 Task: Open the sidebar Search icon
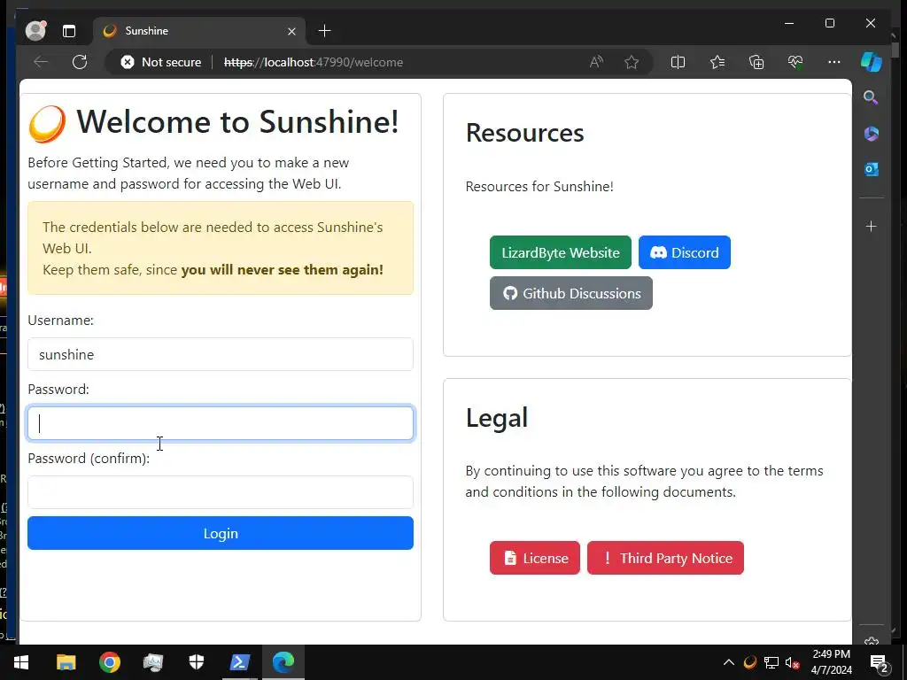click(x=872, y=97)
